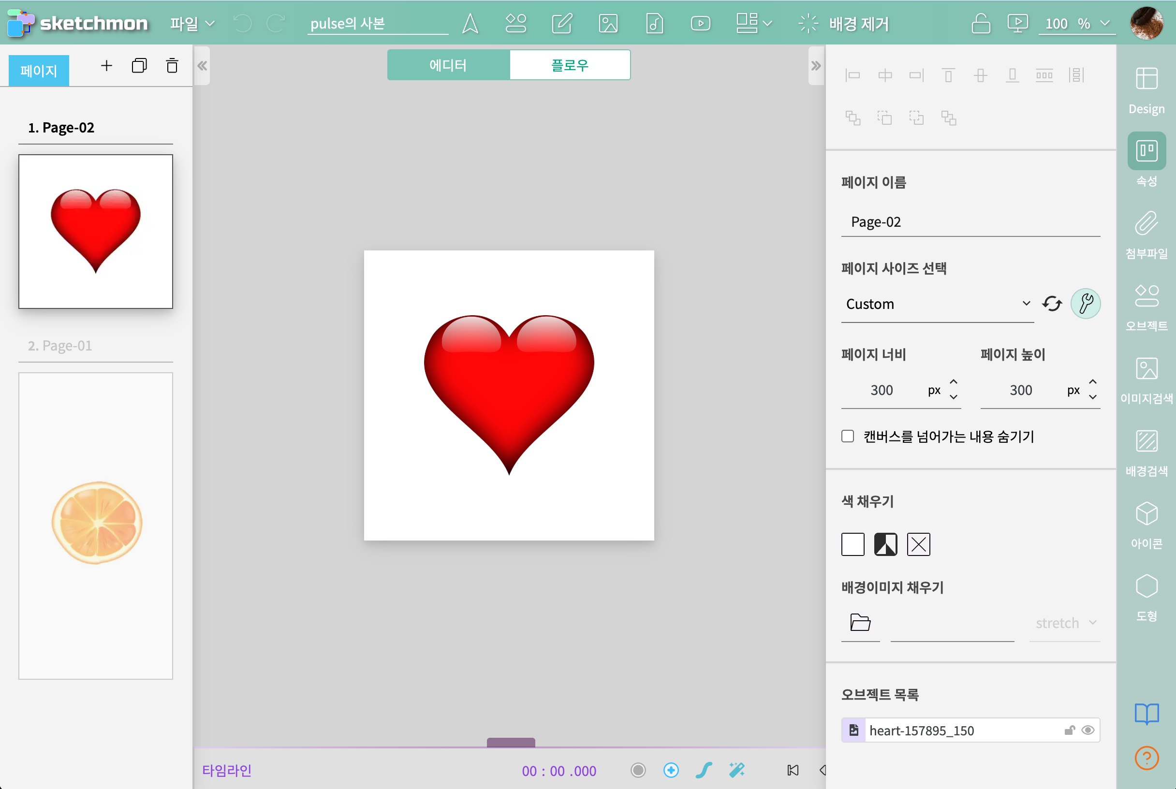Open the 파일 menu dropdown
The height and width of the screenshot is (789, 1176).
[192, 24]
